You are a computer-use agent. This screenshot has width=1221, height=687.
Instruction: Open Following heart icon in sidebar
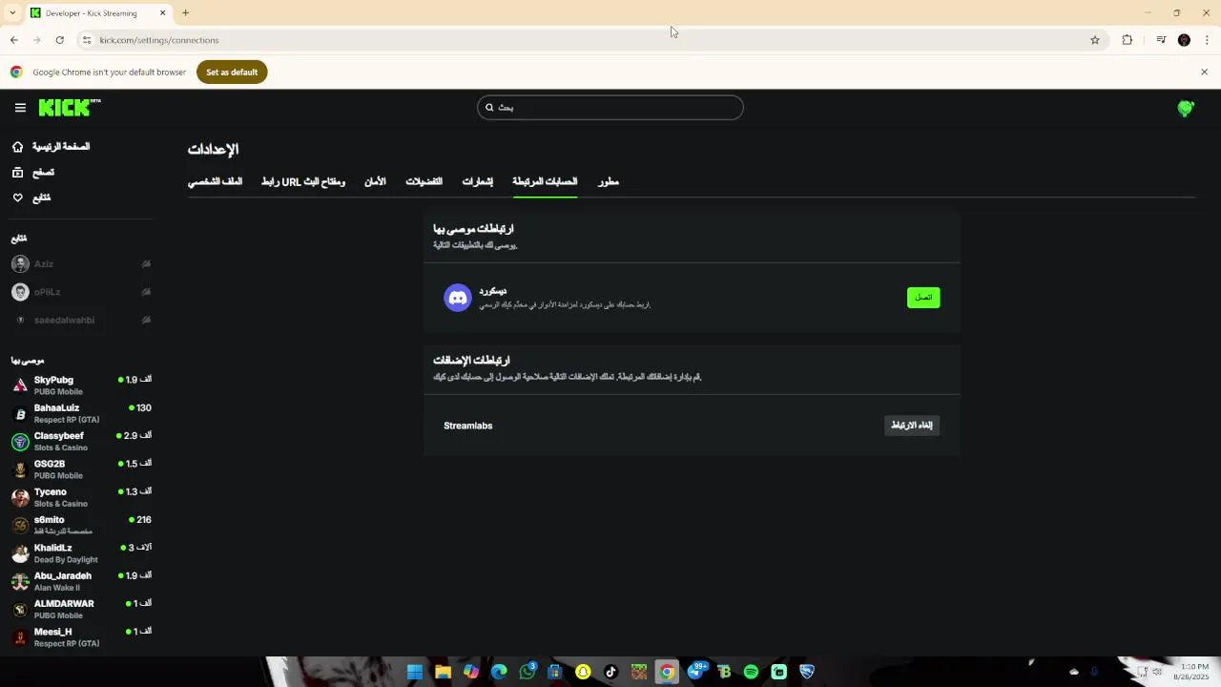pyautogui.click(x=17, y=198)
